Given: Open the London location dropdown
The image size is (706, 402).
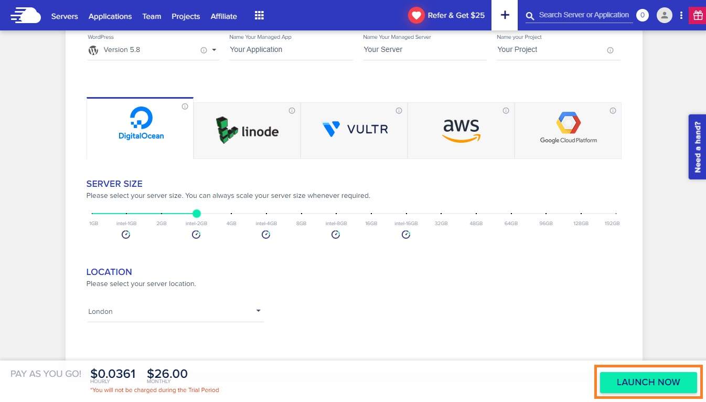Looking at the screenshot, I should pos(175,311).
